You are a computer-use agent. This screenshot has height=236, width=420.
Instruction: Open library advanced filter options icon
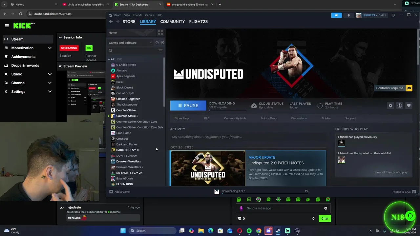pyautogui.click(x=160, y=51)
